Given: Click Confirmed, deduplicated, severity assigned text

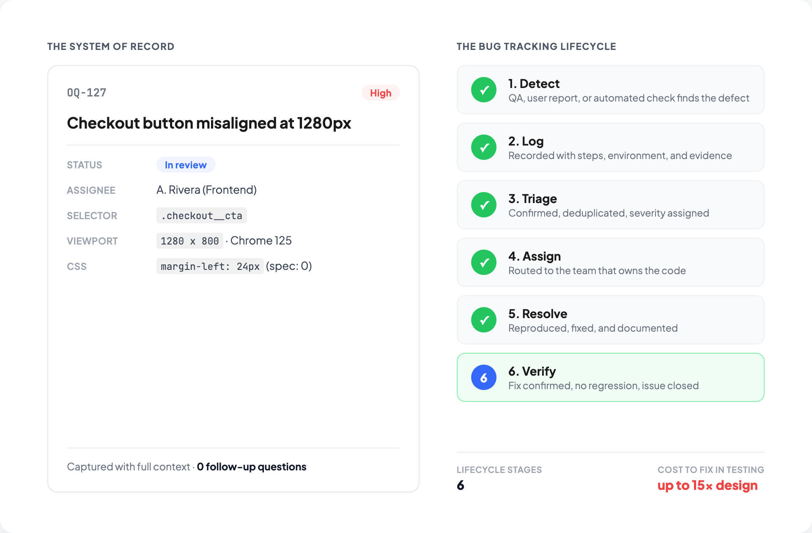Looking at the screenshot, I should tap(609, 213).
